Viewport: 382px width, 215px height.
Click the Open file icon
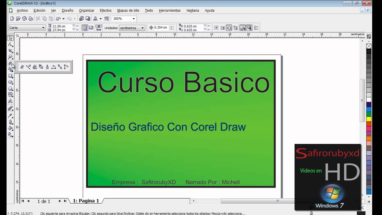(18, 19)
